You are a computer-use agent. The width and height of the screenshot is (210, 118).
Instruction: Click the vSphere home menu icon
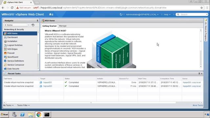click(x=51, y=14)
